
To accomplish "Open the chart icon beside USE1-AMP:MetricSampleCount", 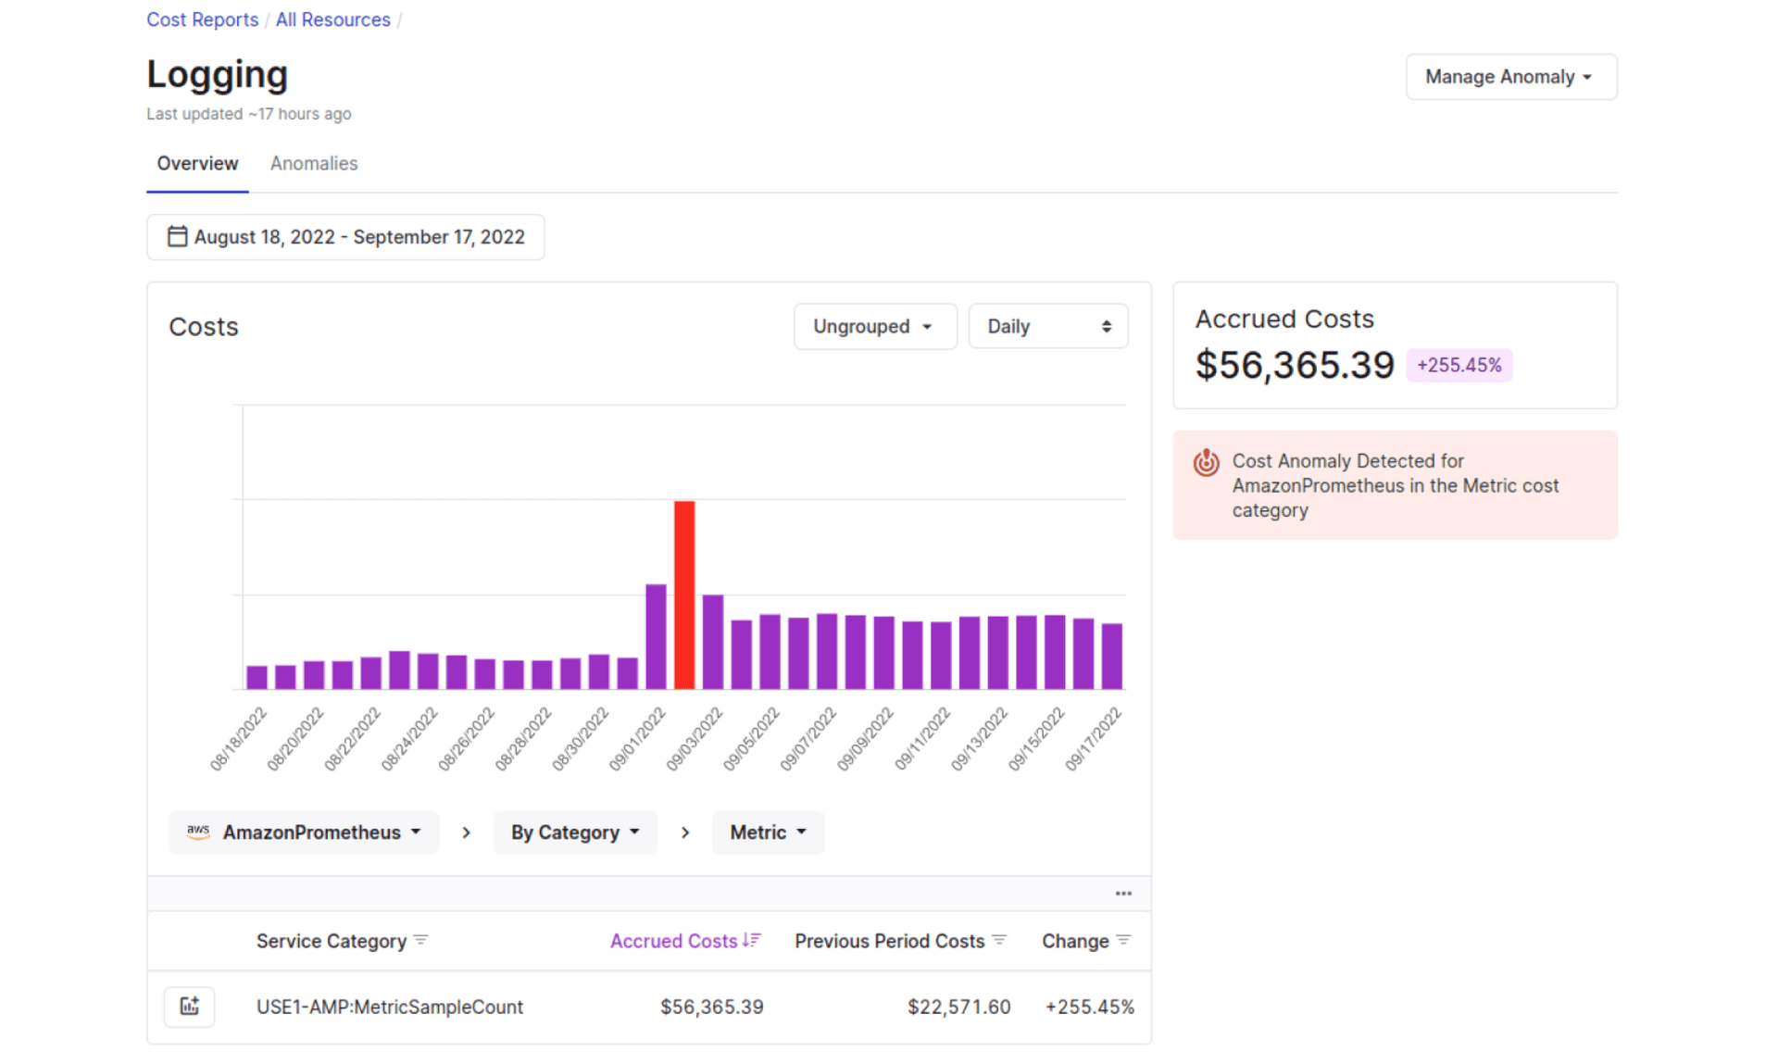I will pos(189,1007).
